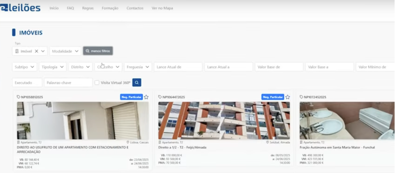
Task: Click the tag icon beside NP1072452025
Action: [x=301, y=97]
